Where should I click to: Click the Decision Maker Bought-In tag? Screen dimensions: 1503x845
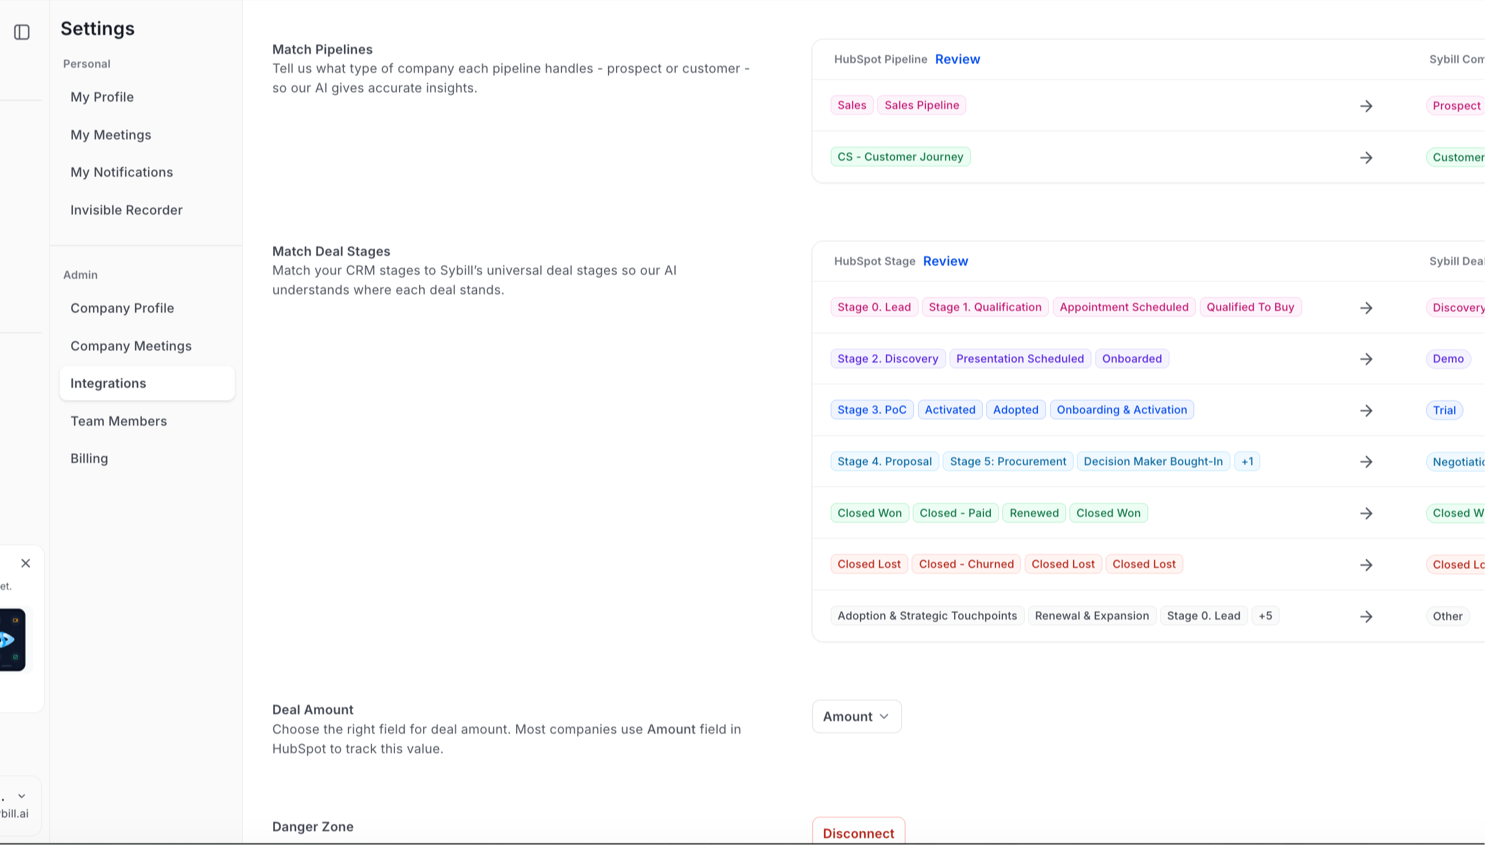pos(1153,461)
